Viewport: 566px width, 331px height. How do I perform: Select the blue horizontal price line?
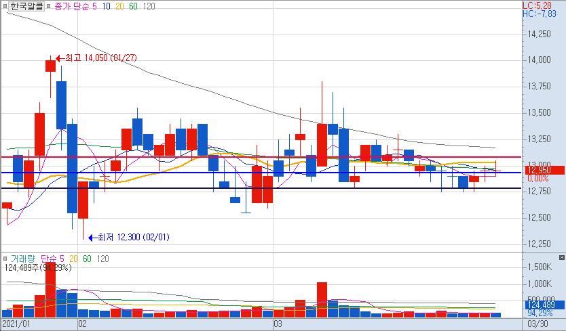click(261, 173)
